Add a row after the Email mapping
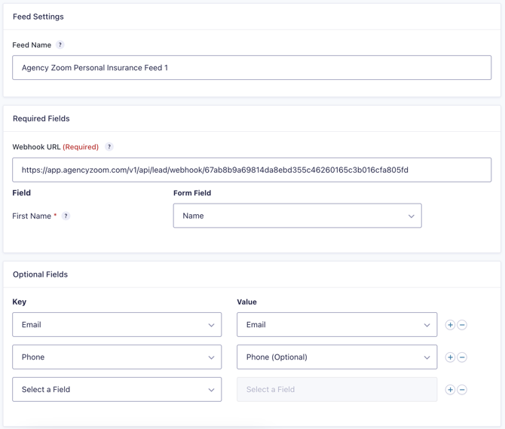 tap(450, 325)
